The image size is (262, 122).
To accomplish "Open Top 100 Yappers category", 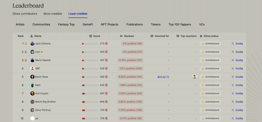I will (x=180, y=24).
